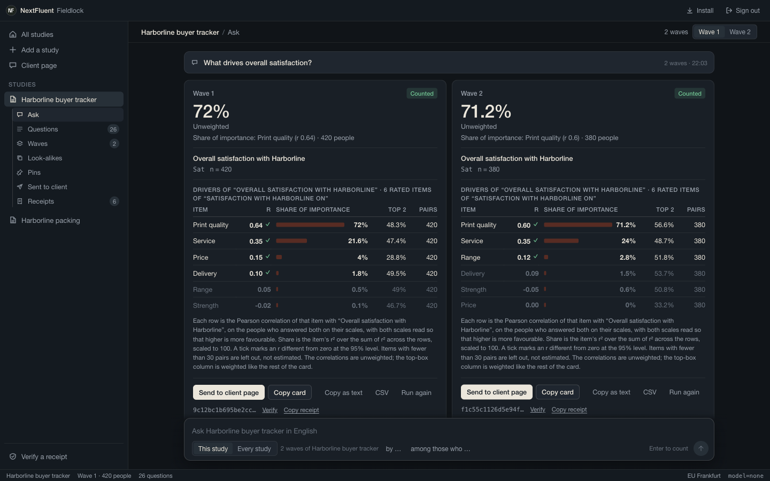
Task: Click the 'What drives overall satisfaction?' question header
Action: [449, 63]
